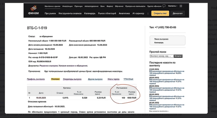This screenshot has height=118, width=217.
Task: Open Все новости эмитента link
Action: [x=159, y=111]
